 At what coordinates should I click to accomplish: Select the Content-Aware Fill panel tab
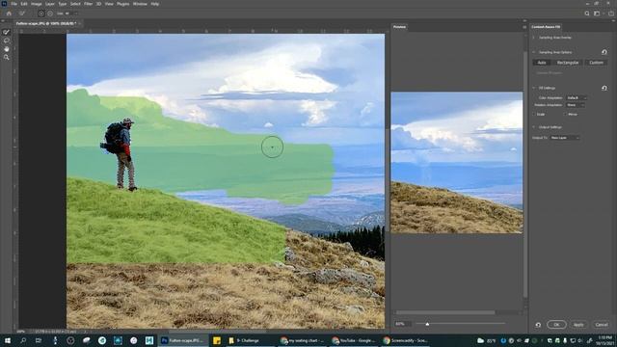546,27
